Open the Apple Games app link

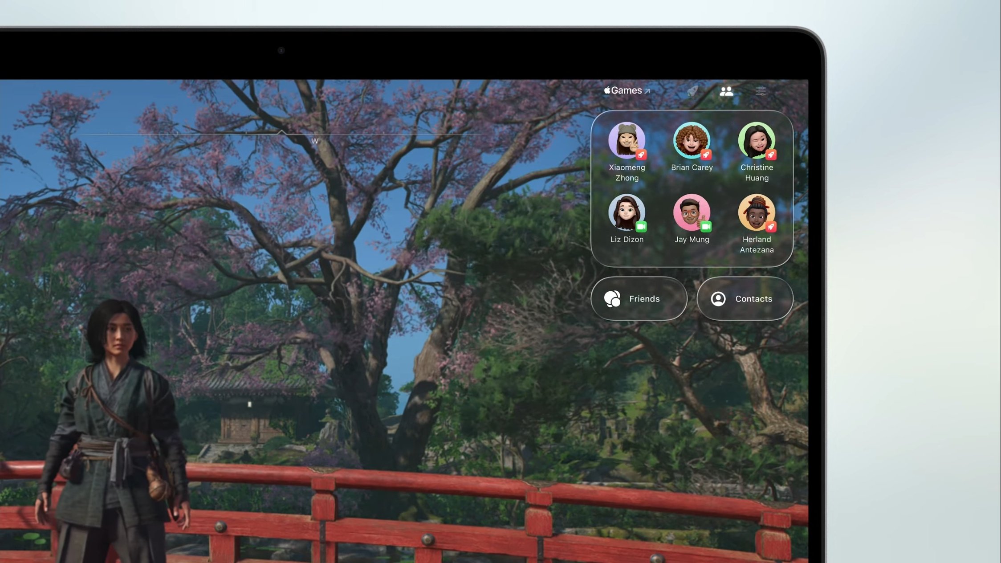coord(627,90)
